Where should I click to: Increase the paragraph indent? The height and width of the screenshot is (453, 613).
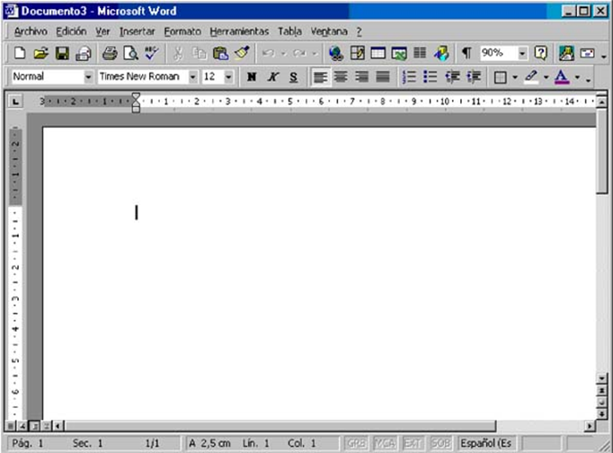(474, 76)
